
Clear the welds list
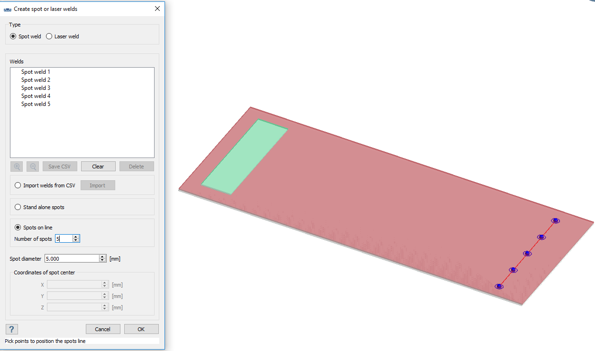click(x=98, y=167)
